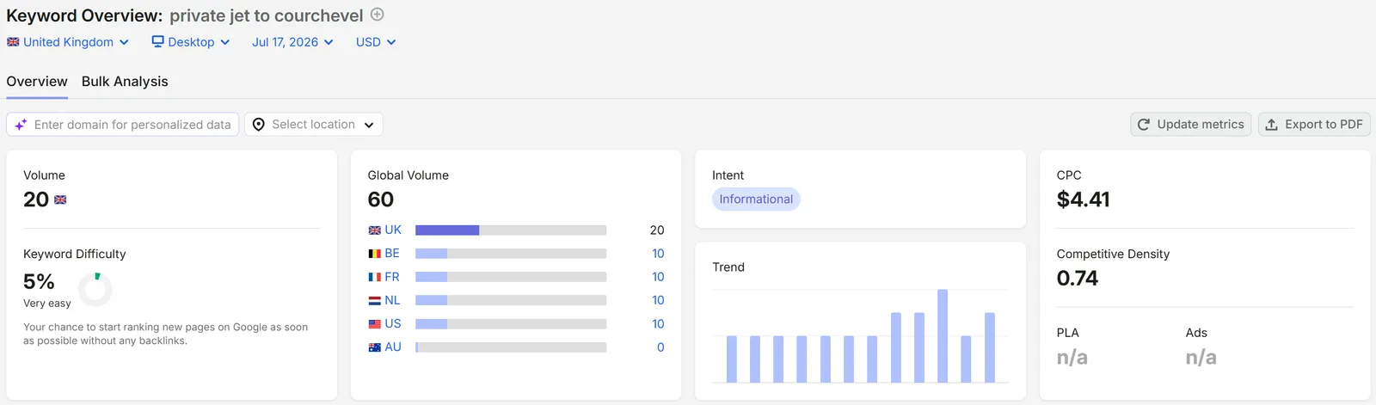Click the Global Volume value 60
The width and height of the screenshot is (1376, 405).
[x=381, y=199]
